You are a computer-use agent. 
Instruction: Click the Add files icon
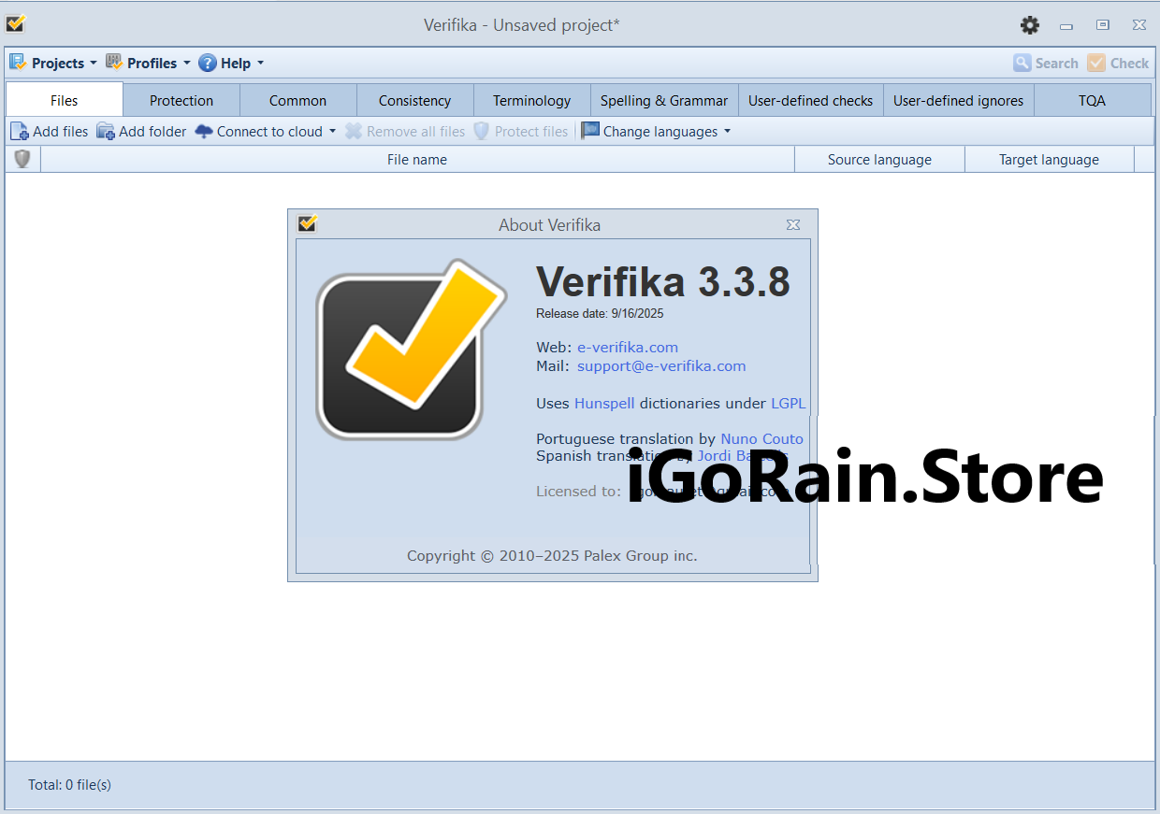click(20, 132)
